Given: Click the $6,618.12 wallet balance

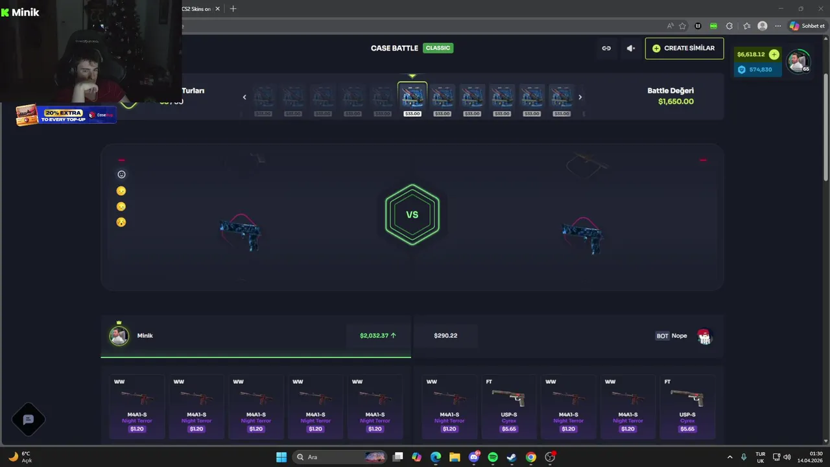Looking at the screenshot, I should (751, 54).
